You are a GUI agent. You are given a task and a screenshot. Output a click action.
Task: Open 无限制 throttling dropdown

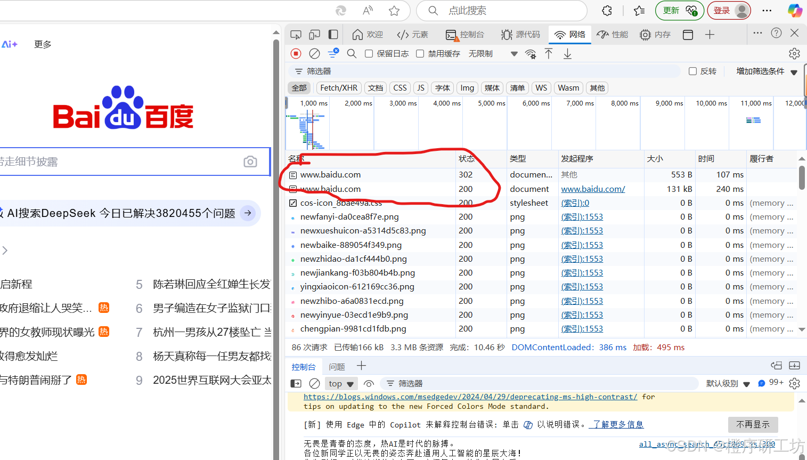tap(493, 53)
